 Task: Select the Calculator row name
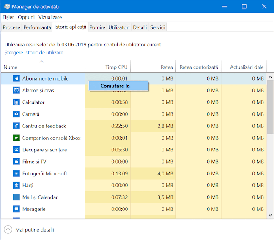(x=33, y=102)
